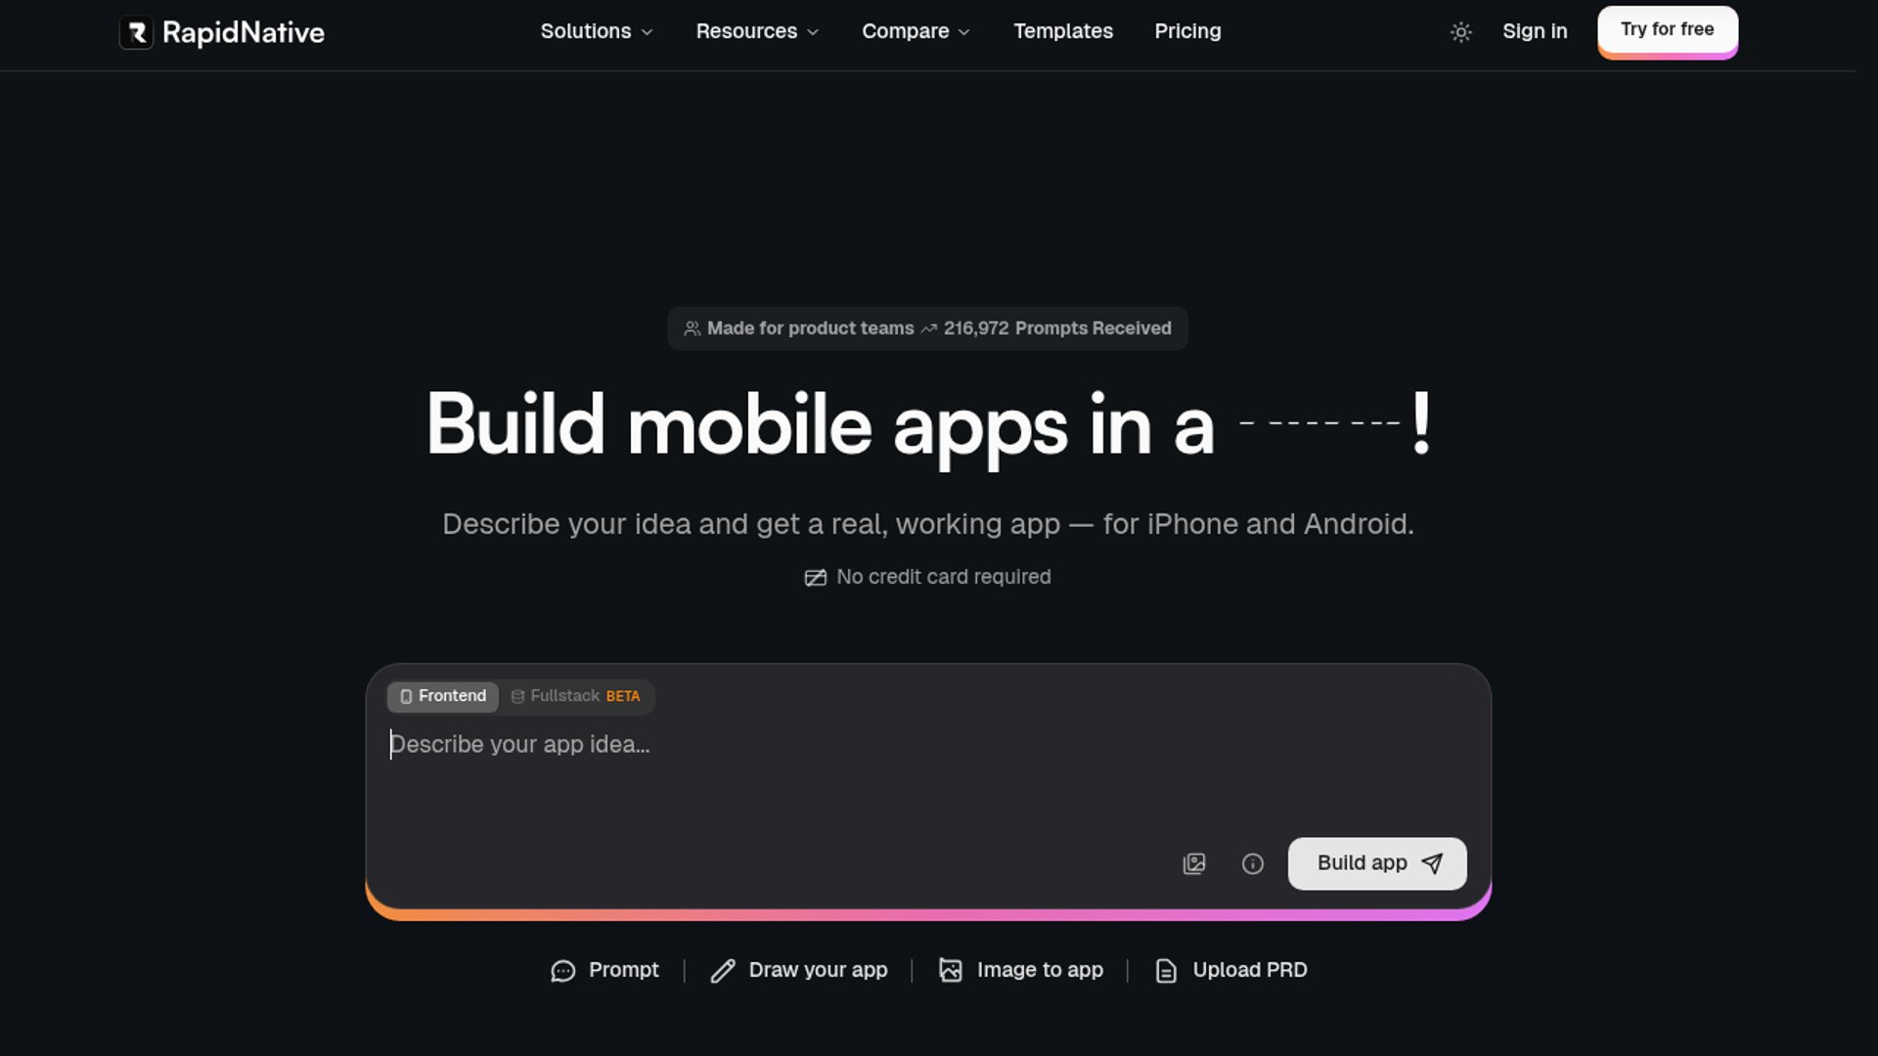The image size is (1878, 1056).
Task: Toggle the light/dark theme sun icon
Action: pos(1460,32)
